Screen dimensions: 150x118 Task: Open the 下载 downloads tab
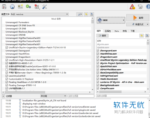click(x=133, y=31)
